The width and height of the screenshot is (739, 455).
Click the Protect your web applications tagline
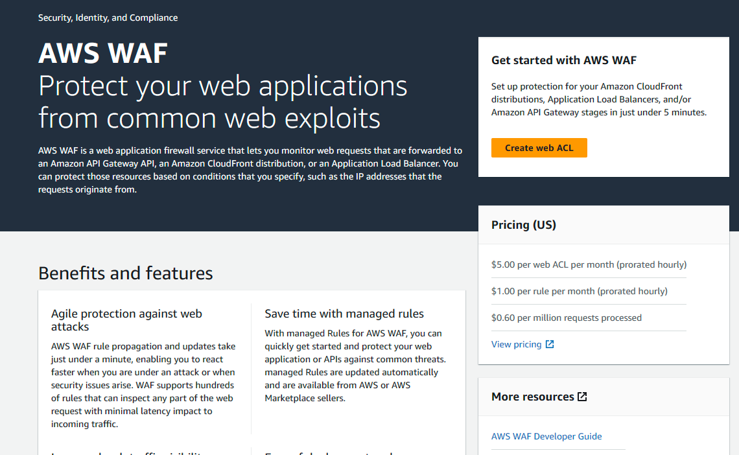pyautogui.click(x=222, y=102)
